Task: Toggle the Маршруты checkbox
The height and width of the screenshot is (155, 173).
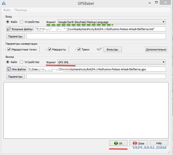Action: pos(50,49)
